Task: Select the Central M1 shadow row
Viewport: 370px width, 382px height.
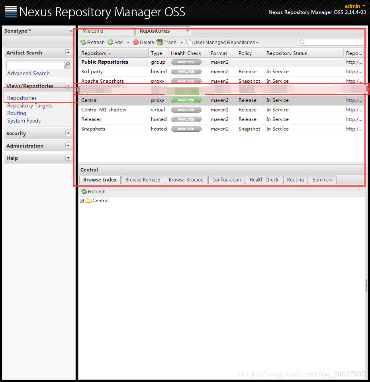Action: (x=221, y=110)
